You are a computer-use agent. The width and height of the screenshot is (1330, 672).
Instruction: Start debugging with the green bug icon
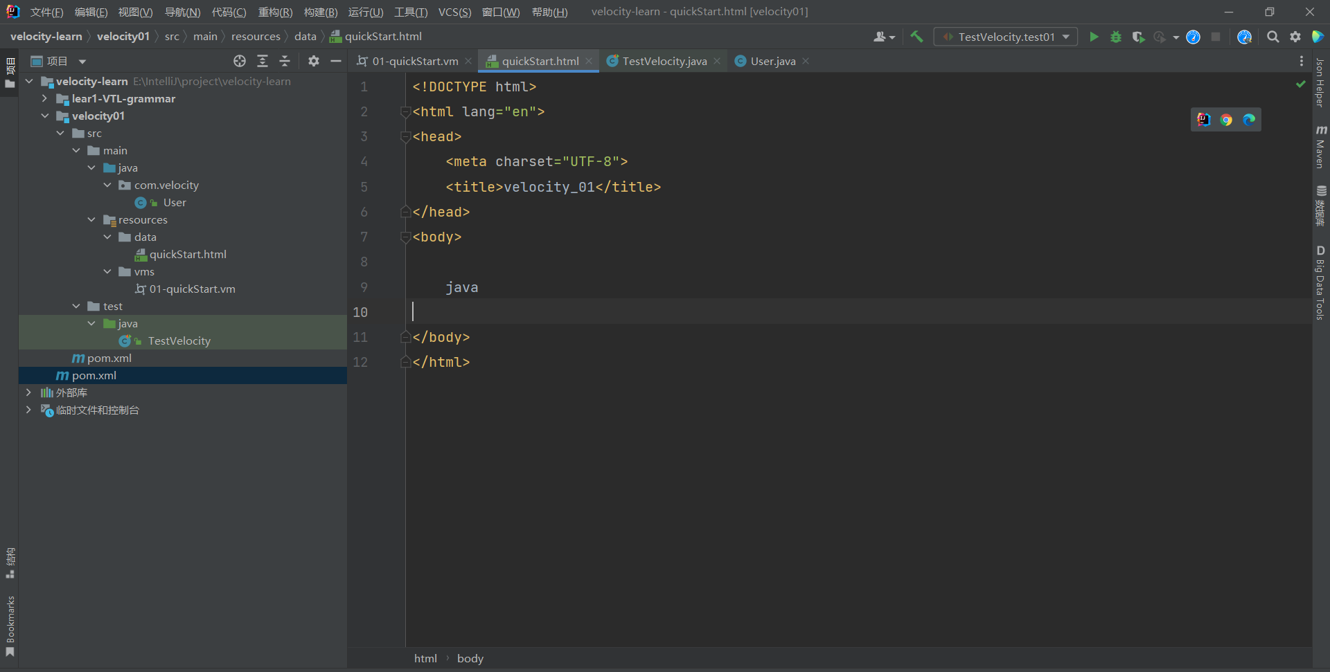pos(1116,37)
